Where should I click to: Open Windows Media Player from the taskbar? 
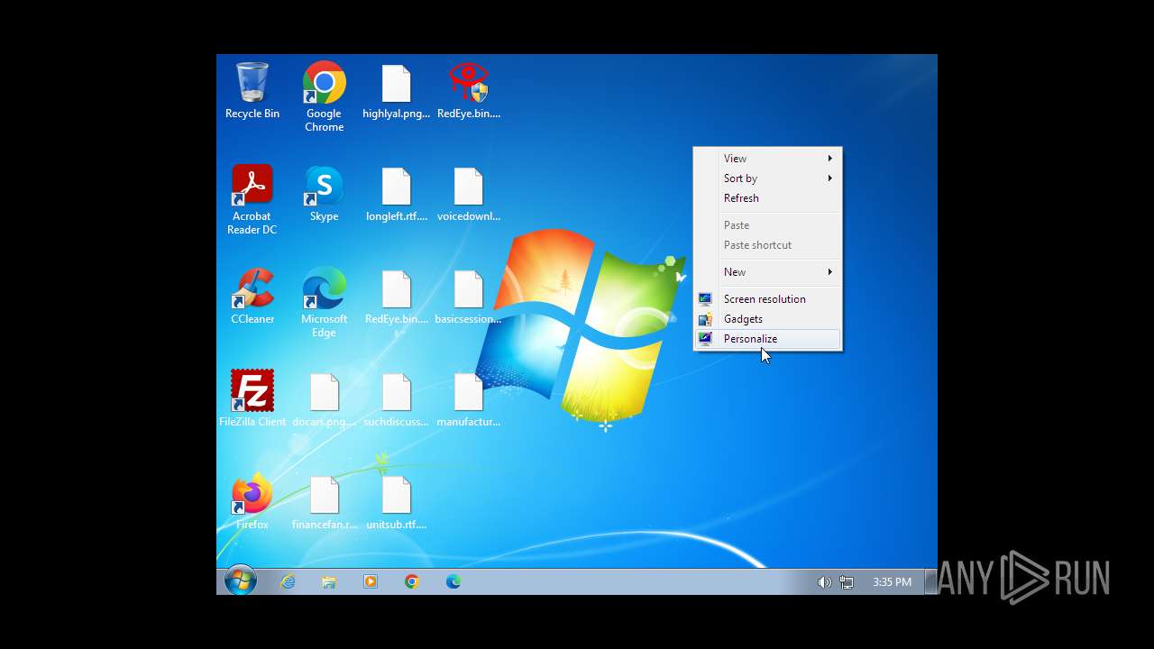(x=371, y=581)
